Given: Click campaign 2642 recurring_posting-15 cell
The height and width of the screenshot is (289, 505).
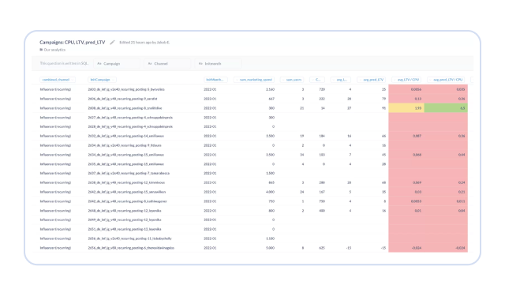Looking at the screenshot, I should click(x=127, y=192).
